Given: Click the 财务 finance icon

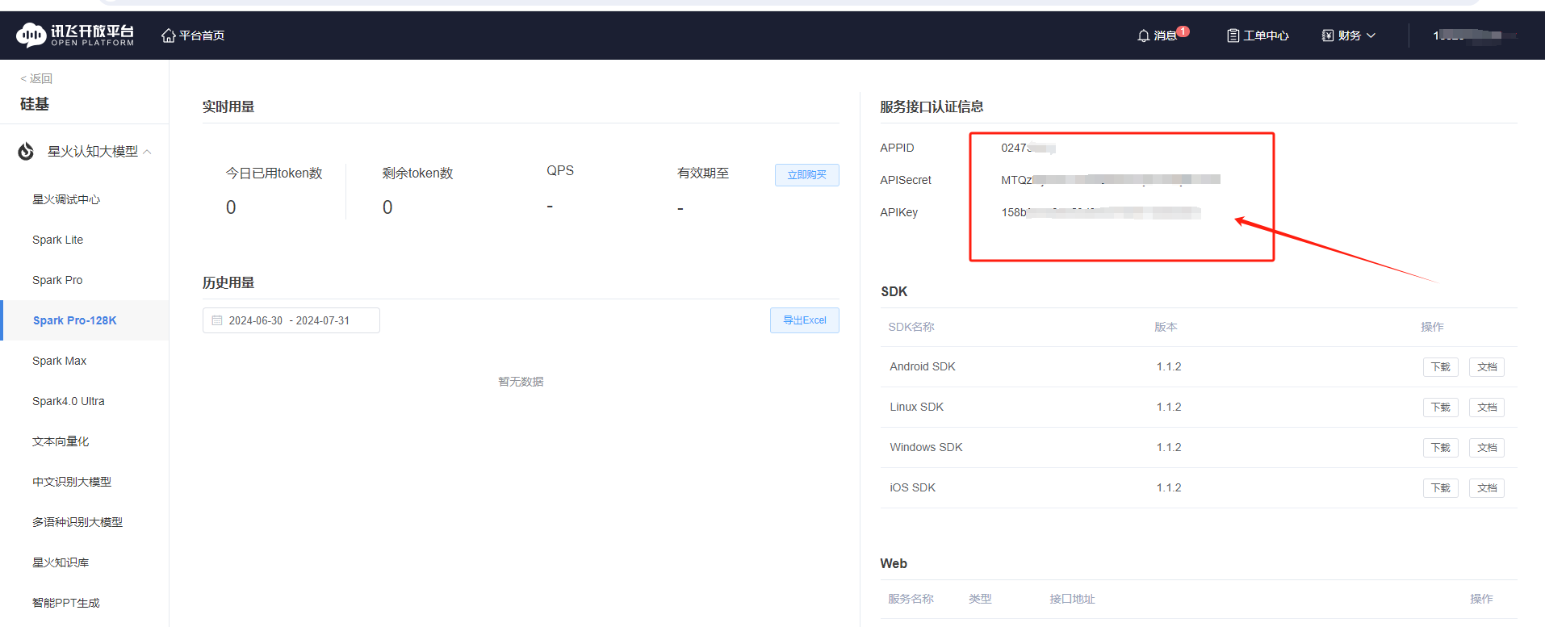Looking at the screenshot, I should pyautogui.click(x=1328, y=36).
